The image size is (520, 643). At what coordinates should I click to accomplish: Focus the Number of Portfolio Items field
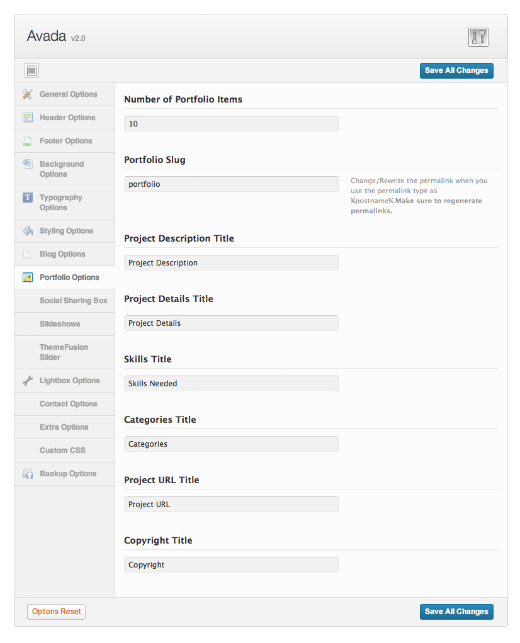231,124
